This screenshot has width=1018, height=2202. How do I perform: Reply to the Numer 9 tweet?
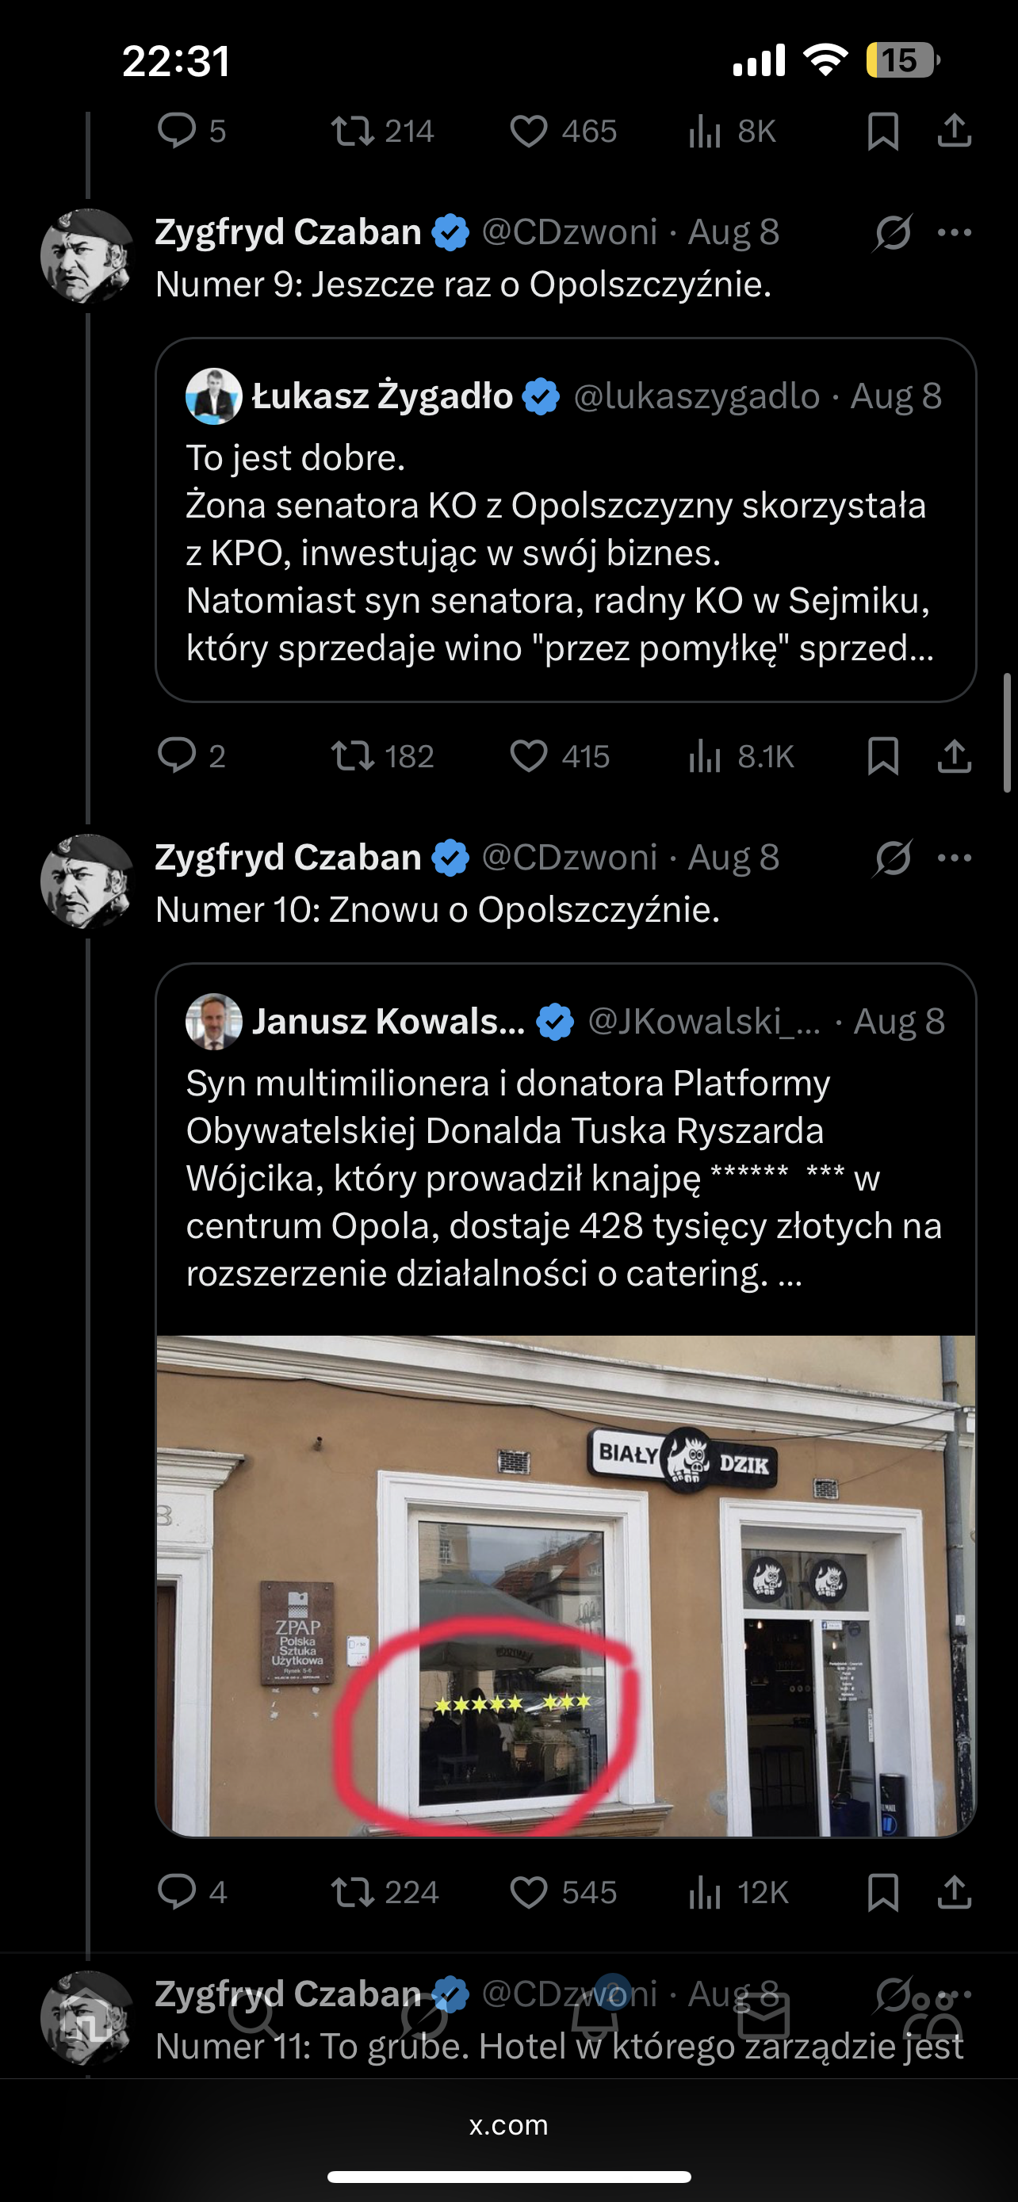[177, 755]
